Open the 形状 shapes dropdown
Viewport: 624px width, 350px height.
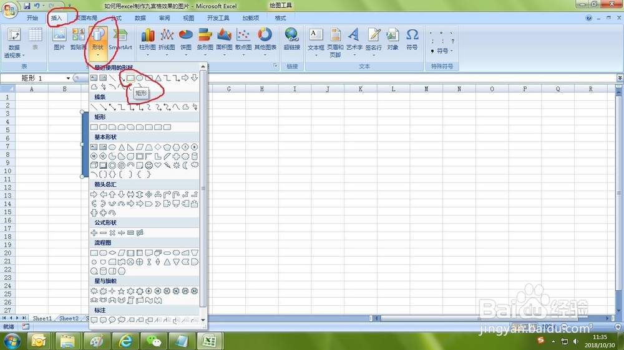coord(97,43)
